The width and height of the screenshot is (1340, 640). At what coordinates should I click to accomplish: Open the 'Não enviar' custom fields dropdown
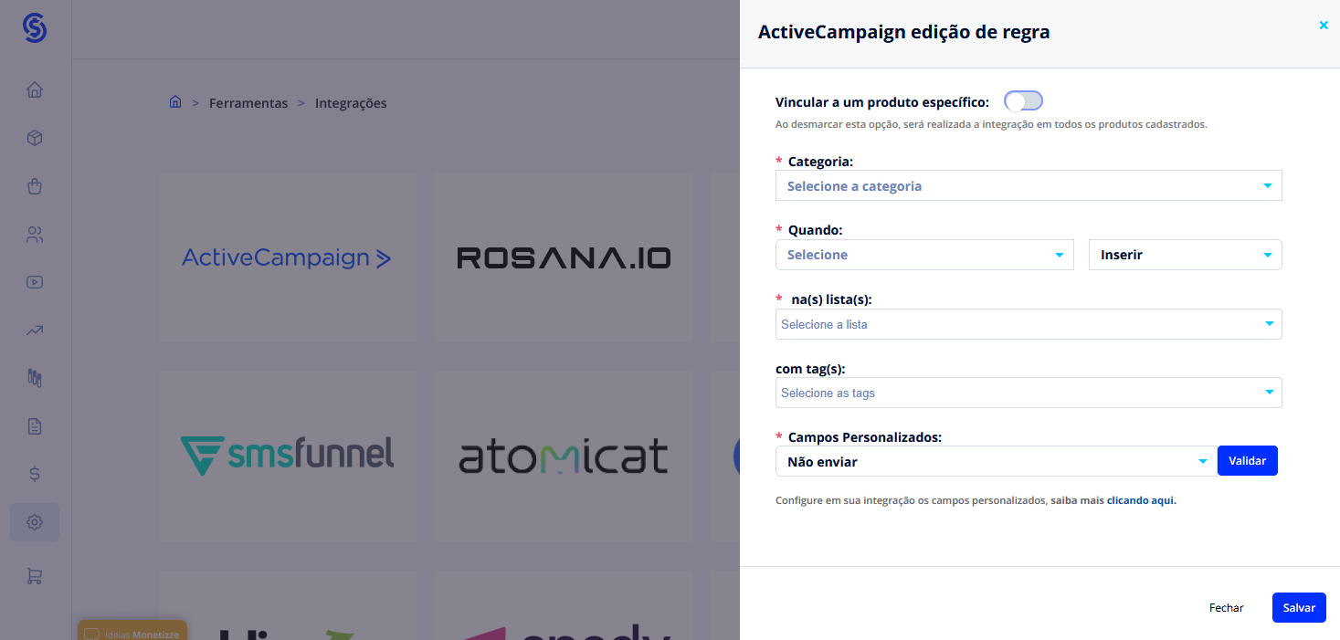995,462
